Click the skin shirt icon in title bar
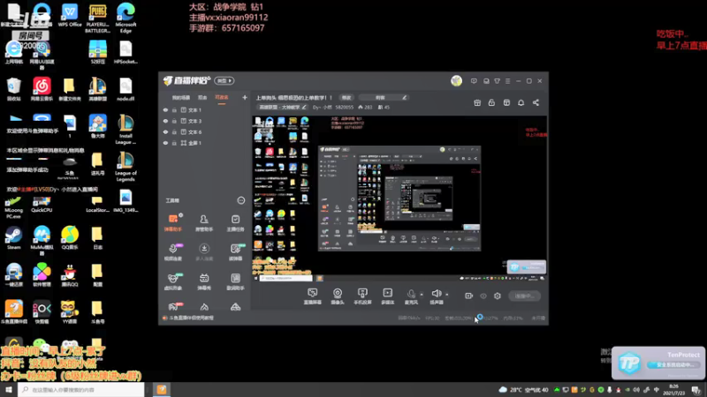This screenshot has height=397, width=707. click(497, 81)
